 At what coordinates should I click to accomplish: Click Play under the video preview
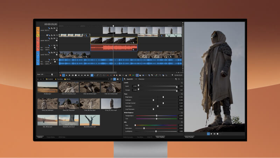click(211, 134)
